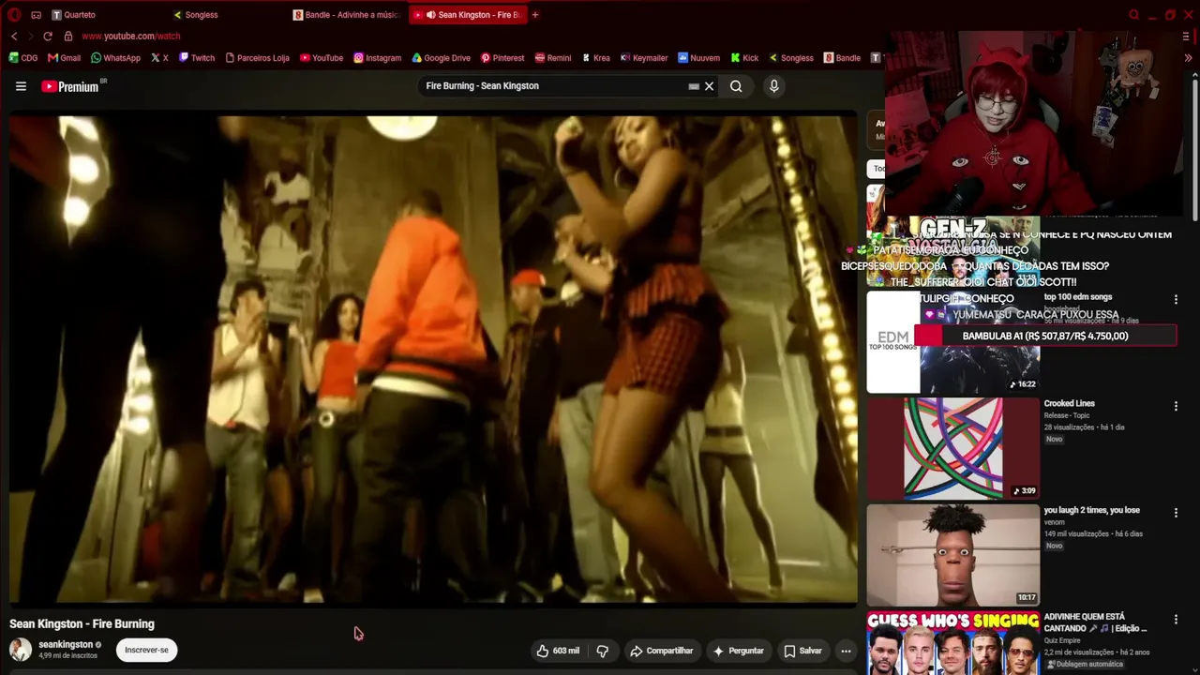Viewport: 1200px width, 675px height.
Task: Open the Opera menu icon
Action: [14, 15]
